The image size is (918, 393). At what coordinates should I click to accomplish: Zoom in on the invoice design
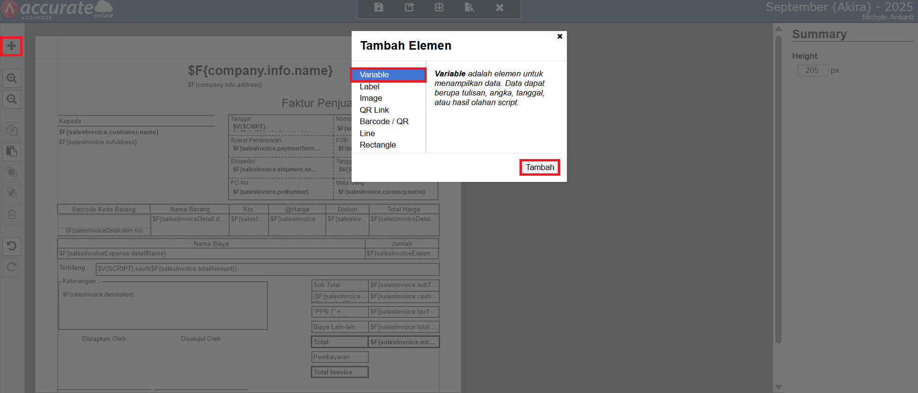(11, 78)
